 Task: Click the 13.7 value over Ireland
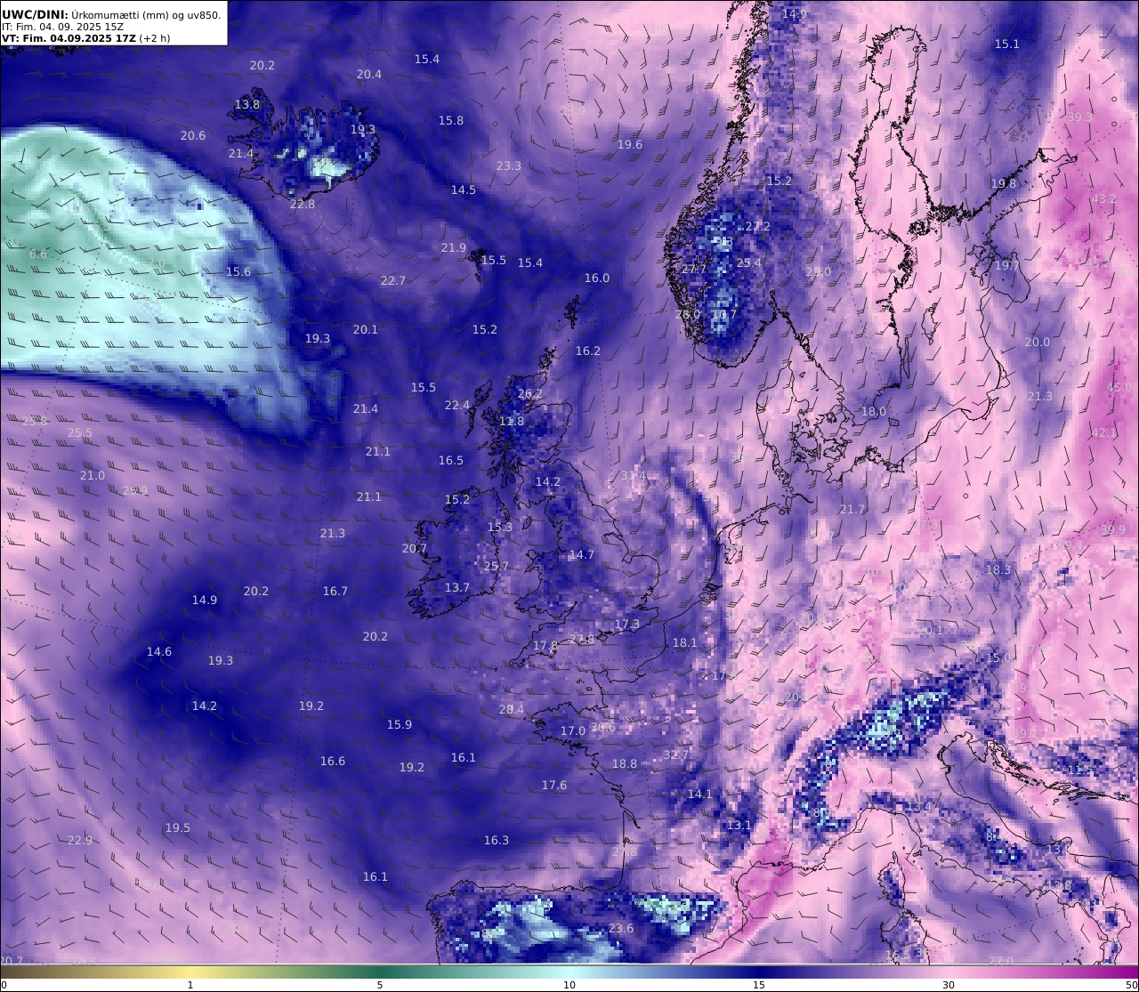[x=457, y=588]
